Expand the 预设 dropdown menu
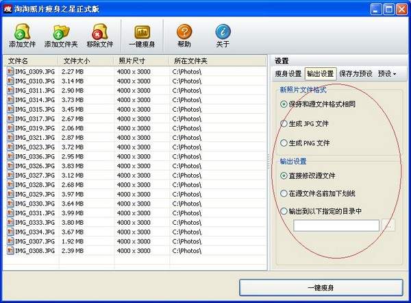411x303 pixels. click(387, 73)
